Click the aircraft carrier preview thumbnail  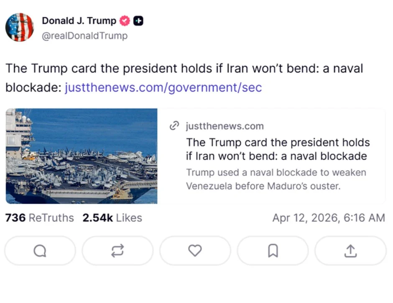click(82, 156)
